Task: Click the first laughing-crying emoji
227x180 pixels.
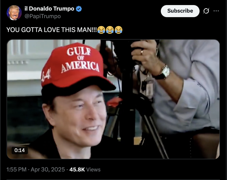Action: 101,30
